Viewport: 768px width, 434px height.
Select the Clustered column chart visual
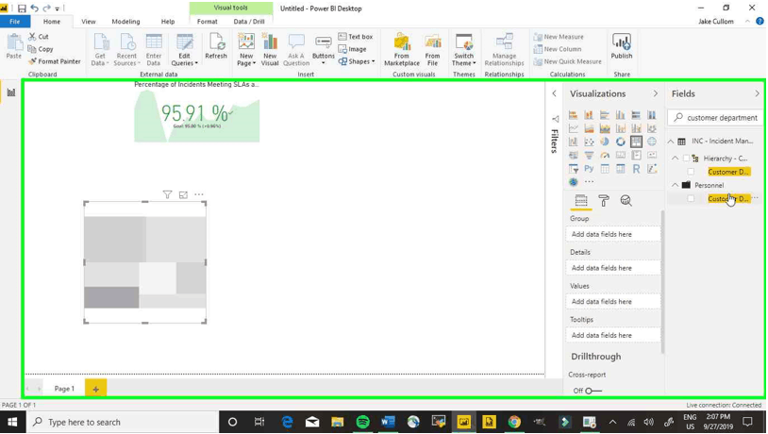point(620,115)
